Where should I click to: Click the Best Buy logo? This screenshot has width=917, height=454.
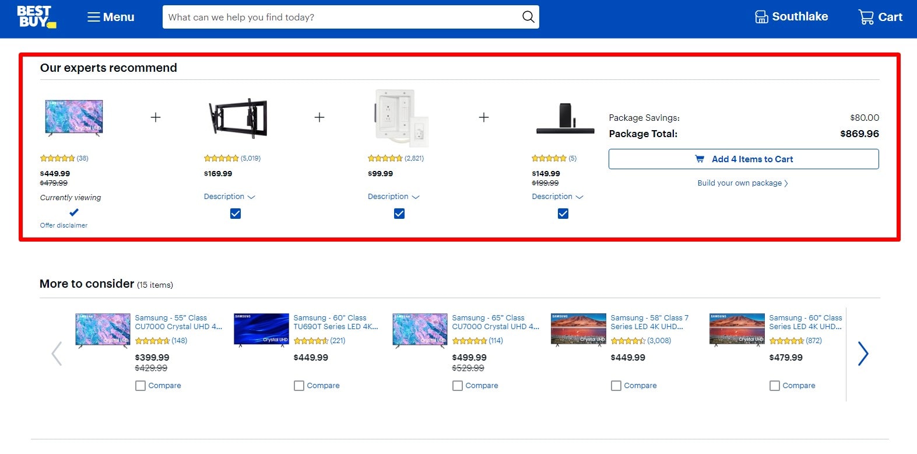(x=36, y=17)
